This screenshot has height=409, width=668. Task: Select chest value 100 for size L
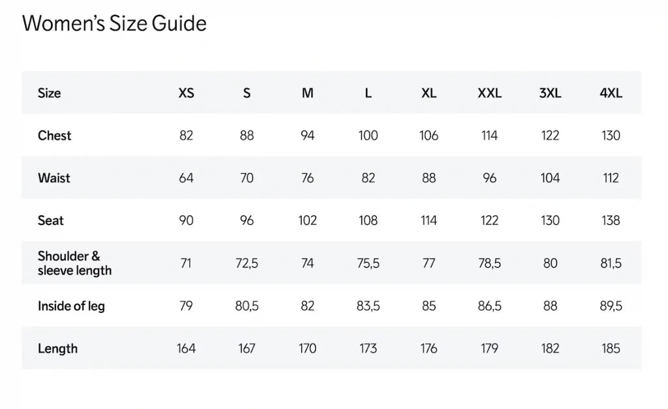pyautogui.click(x=368, y=136)
